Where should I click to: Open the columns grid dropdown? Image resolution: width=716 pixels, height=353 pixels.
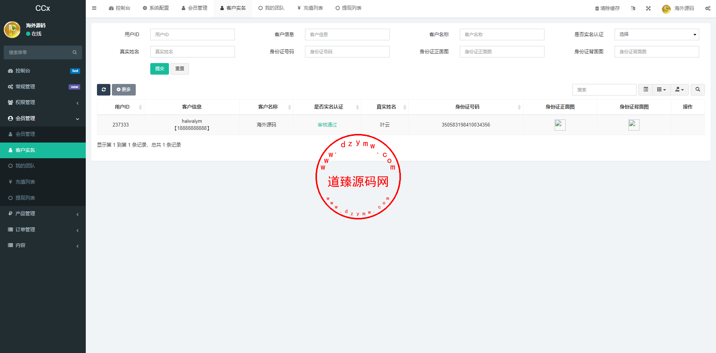tap(661, 90)
